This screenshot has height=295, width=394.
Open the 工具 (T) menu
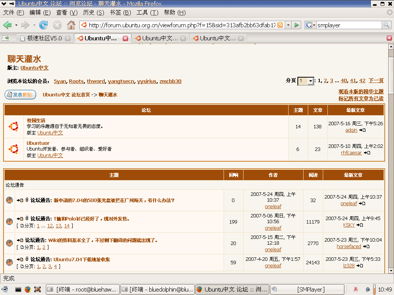coord(147,13)
